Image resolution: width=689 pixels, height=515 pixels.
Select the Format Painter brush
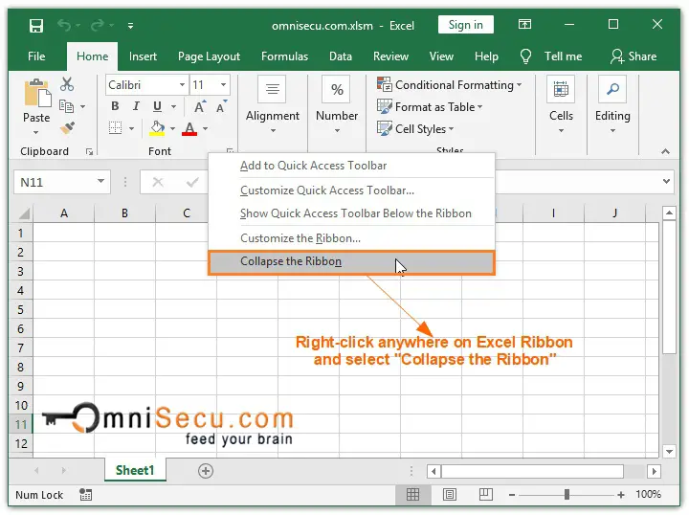67,128
